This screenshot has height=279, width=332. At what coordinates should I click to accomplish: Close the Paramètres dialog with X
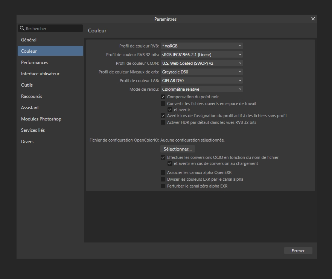tap(313, 19)
